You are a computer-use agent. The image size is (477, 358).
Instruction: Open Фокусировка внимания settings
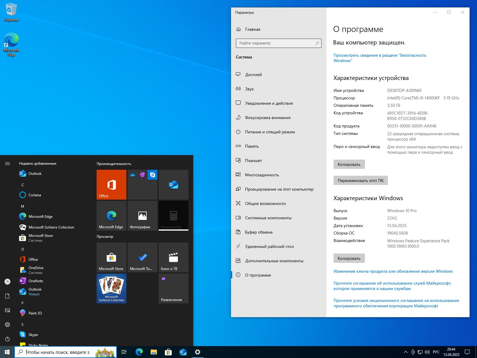(x=279, y=118)
